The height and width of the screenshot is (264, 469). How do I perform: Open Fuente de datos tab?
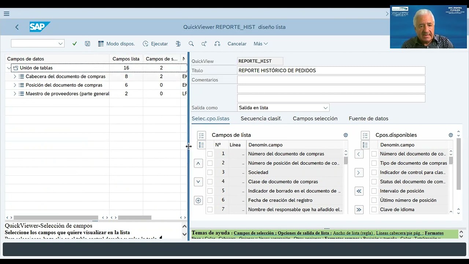point(369,118)
